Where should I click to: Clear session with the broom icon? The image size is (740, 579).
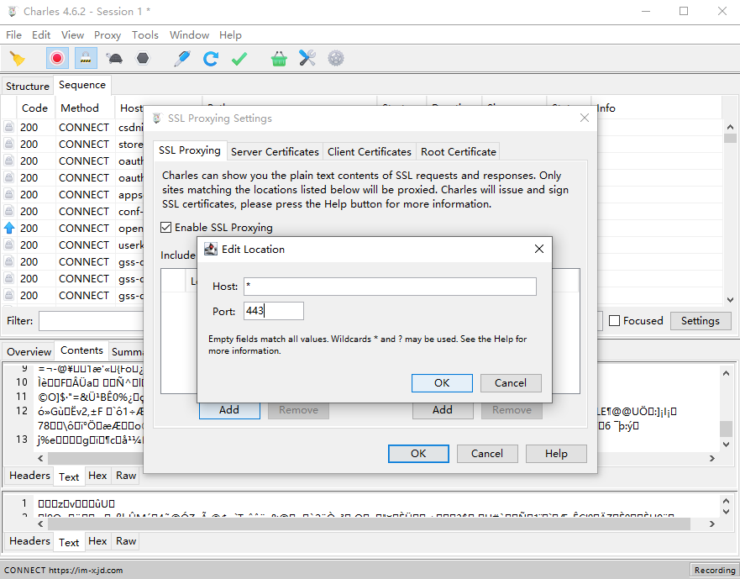coord(18,59)
